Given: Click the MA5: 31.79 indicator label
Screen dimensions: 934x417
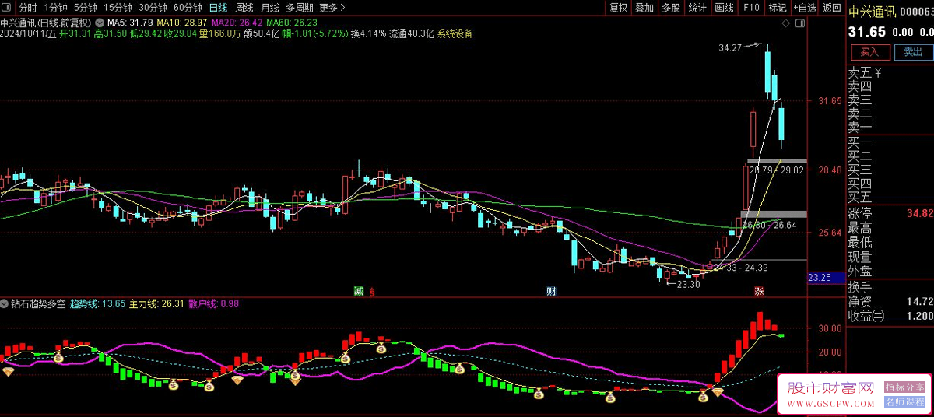Looking at the screenshot, I should 130,23.
